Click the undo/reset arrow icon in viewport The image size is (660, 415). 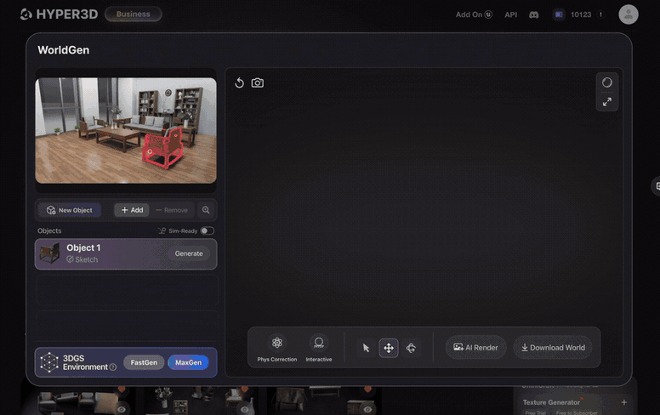(x=239, y=83)
